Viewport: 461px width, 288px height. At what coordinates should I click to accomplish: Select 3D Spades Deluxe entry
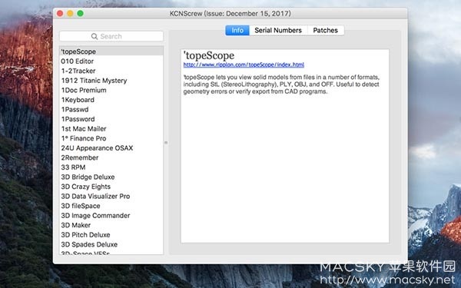click(x=111, y=244)
